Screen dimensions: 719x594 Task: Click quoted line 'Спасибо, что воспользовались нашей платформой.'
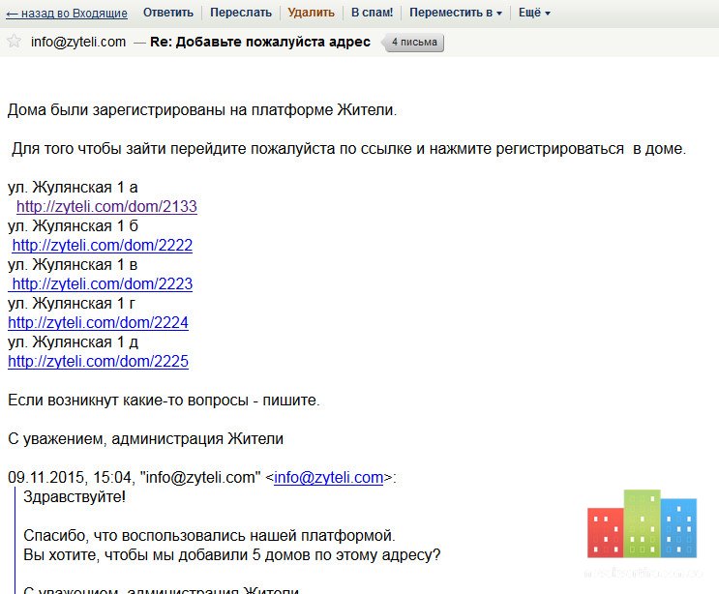(x=209, y=535)
